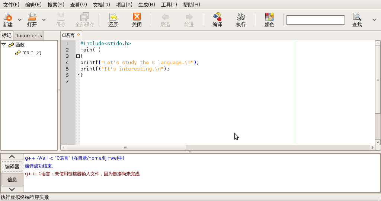Click the Open file (打开) icon
Viewport: 381px width, 201px height.
(32, 17)
